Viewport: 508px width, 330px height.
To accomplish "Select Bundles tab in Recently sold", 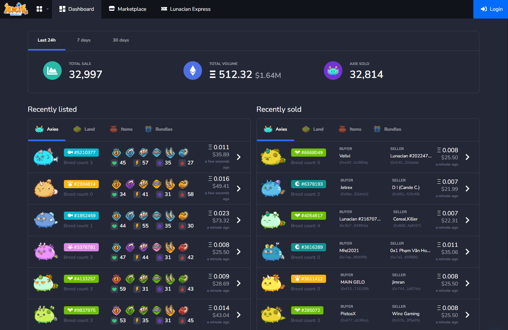I will (387, 129).
